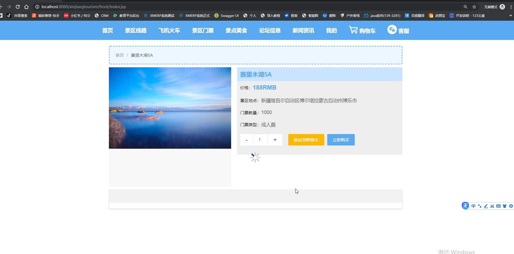Open the 百度翻译 bookmark

coord(415,16)
